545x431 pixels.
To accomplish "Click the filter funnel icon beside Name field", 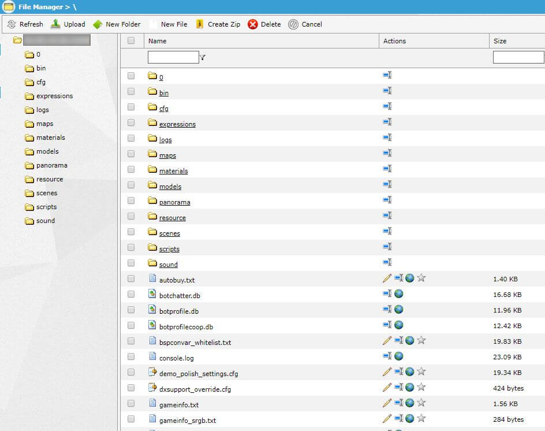I will coord(203,58).
